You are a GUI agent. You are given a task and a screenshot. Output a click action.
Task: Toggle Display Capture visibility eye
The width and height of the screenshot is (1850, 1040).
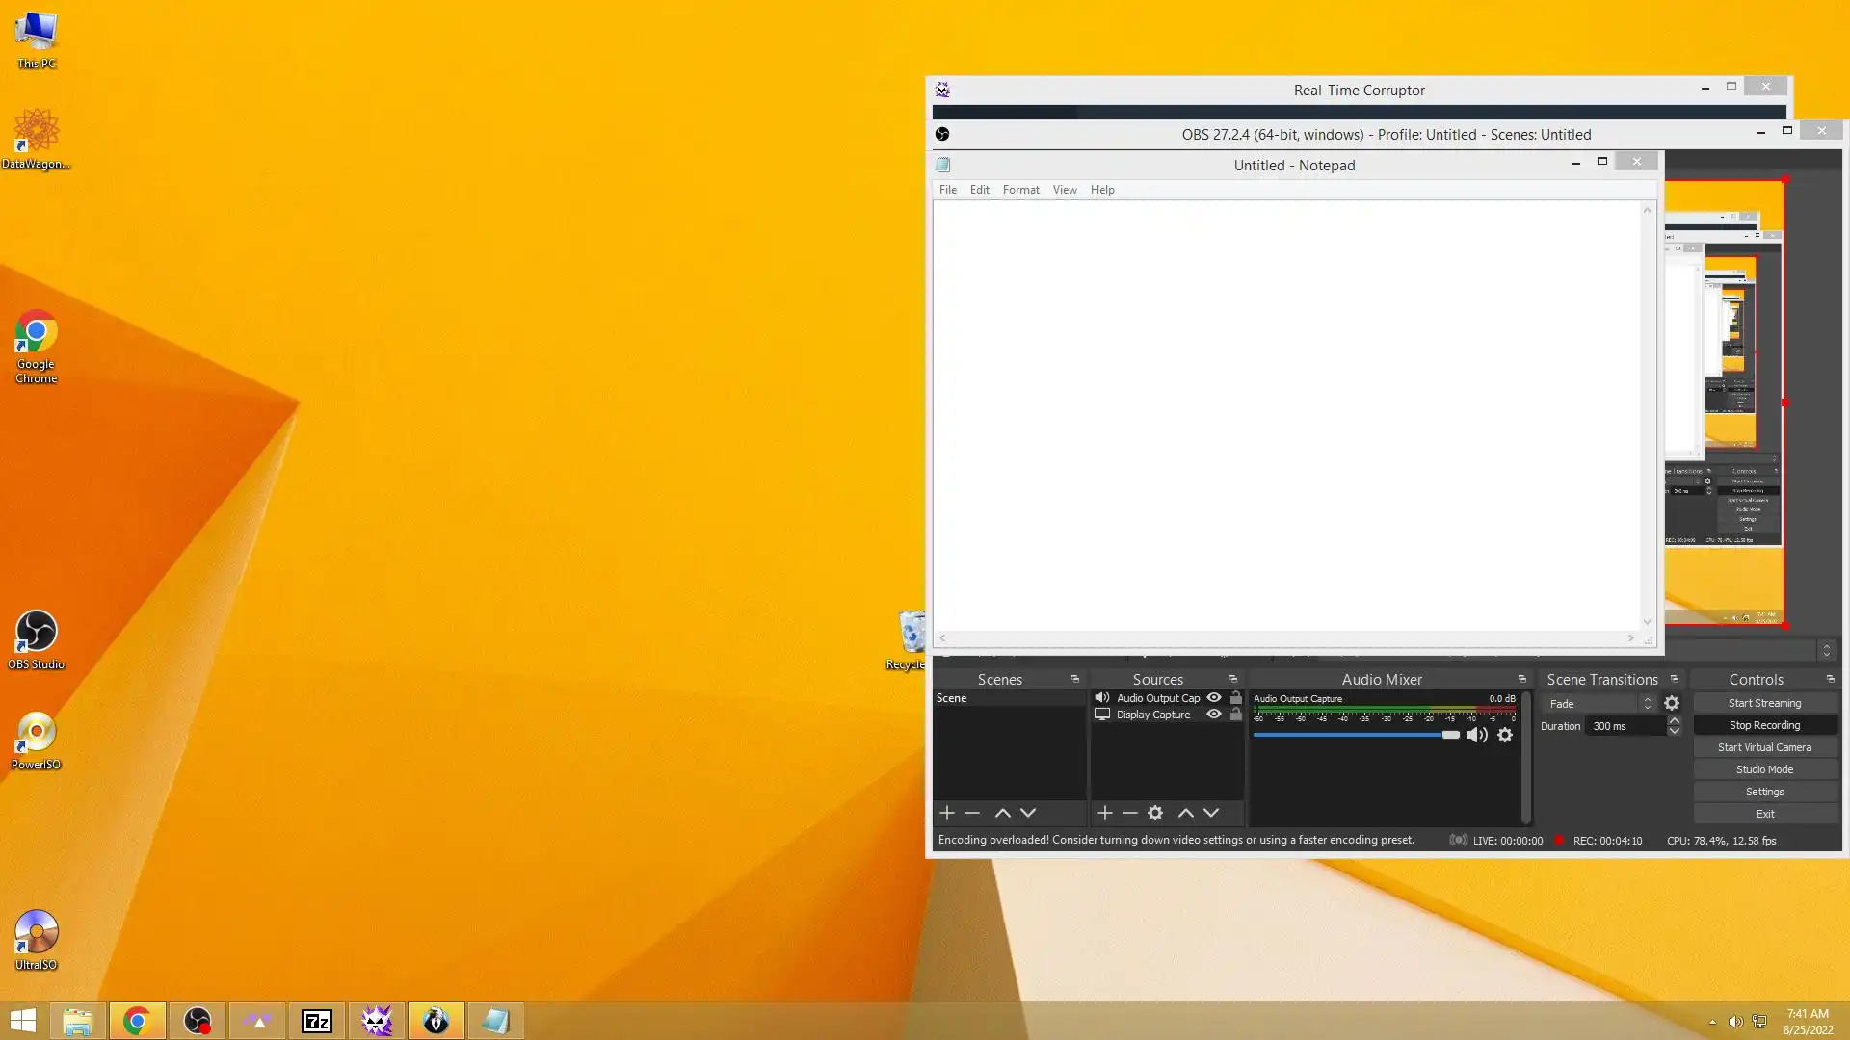tap(1214, 714)
